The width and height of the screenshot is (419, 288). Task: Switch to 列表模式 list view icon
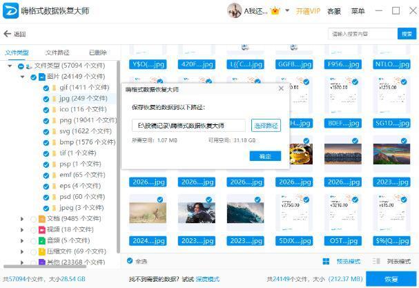point(376,261)
